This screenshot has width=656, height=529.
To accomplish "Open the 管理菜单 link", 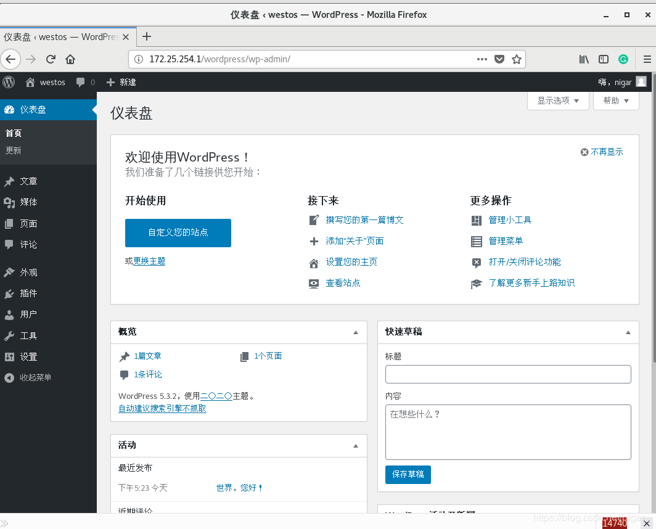I will (x=506, y=241).
